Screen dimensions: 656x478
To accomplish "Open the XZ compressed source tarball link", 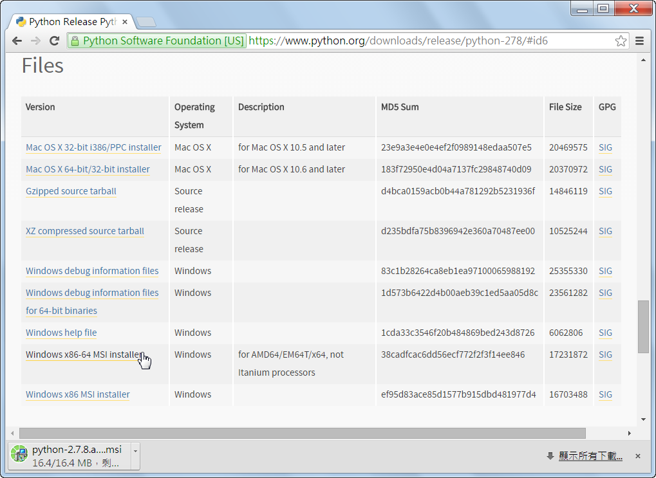I will [x=84, y=231].
